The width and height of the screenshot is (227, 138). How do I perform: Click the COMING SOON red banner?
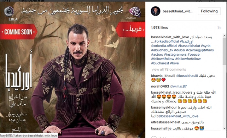tap(18, 32)
